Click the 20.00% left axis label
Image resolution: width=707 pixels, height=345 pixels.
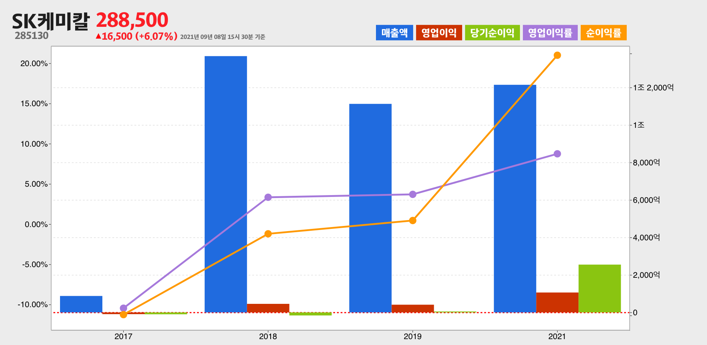[x=34, y=64]
